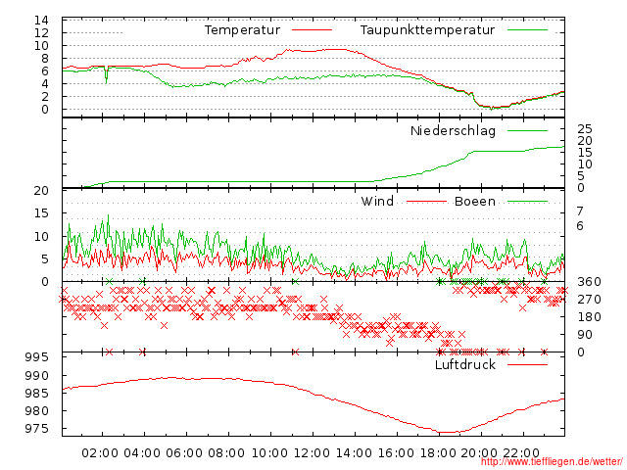Click the 985 pressure axis value
The height and width of the screenshot is (470, 627).
(x=37, y=394)
